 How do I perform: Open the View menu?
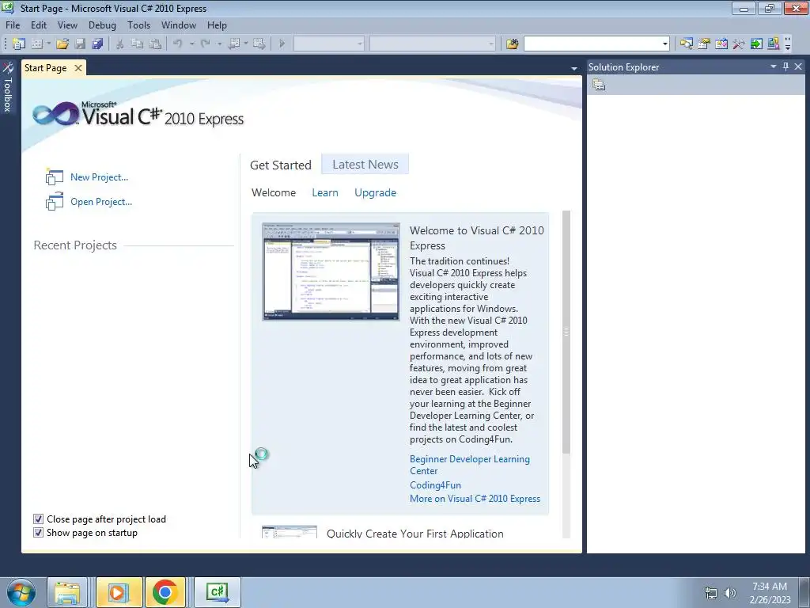coord(67,25)
